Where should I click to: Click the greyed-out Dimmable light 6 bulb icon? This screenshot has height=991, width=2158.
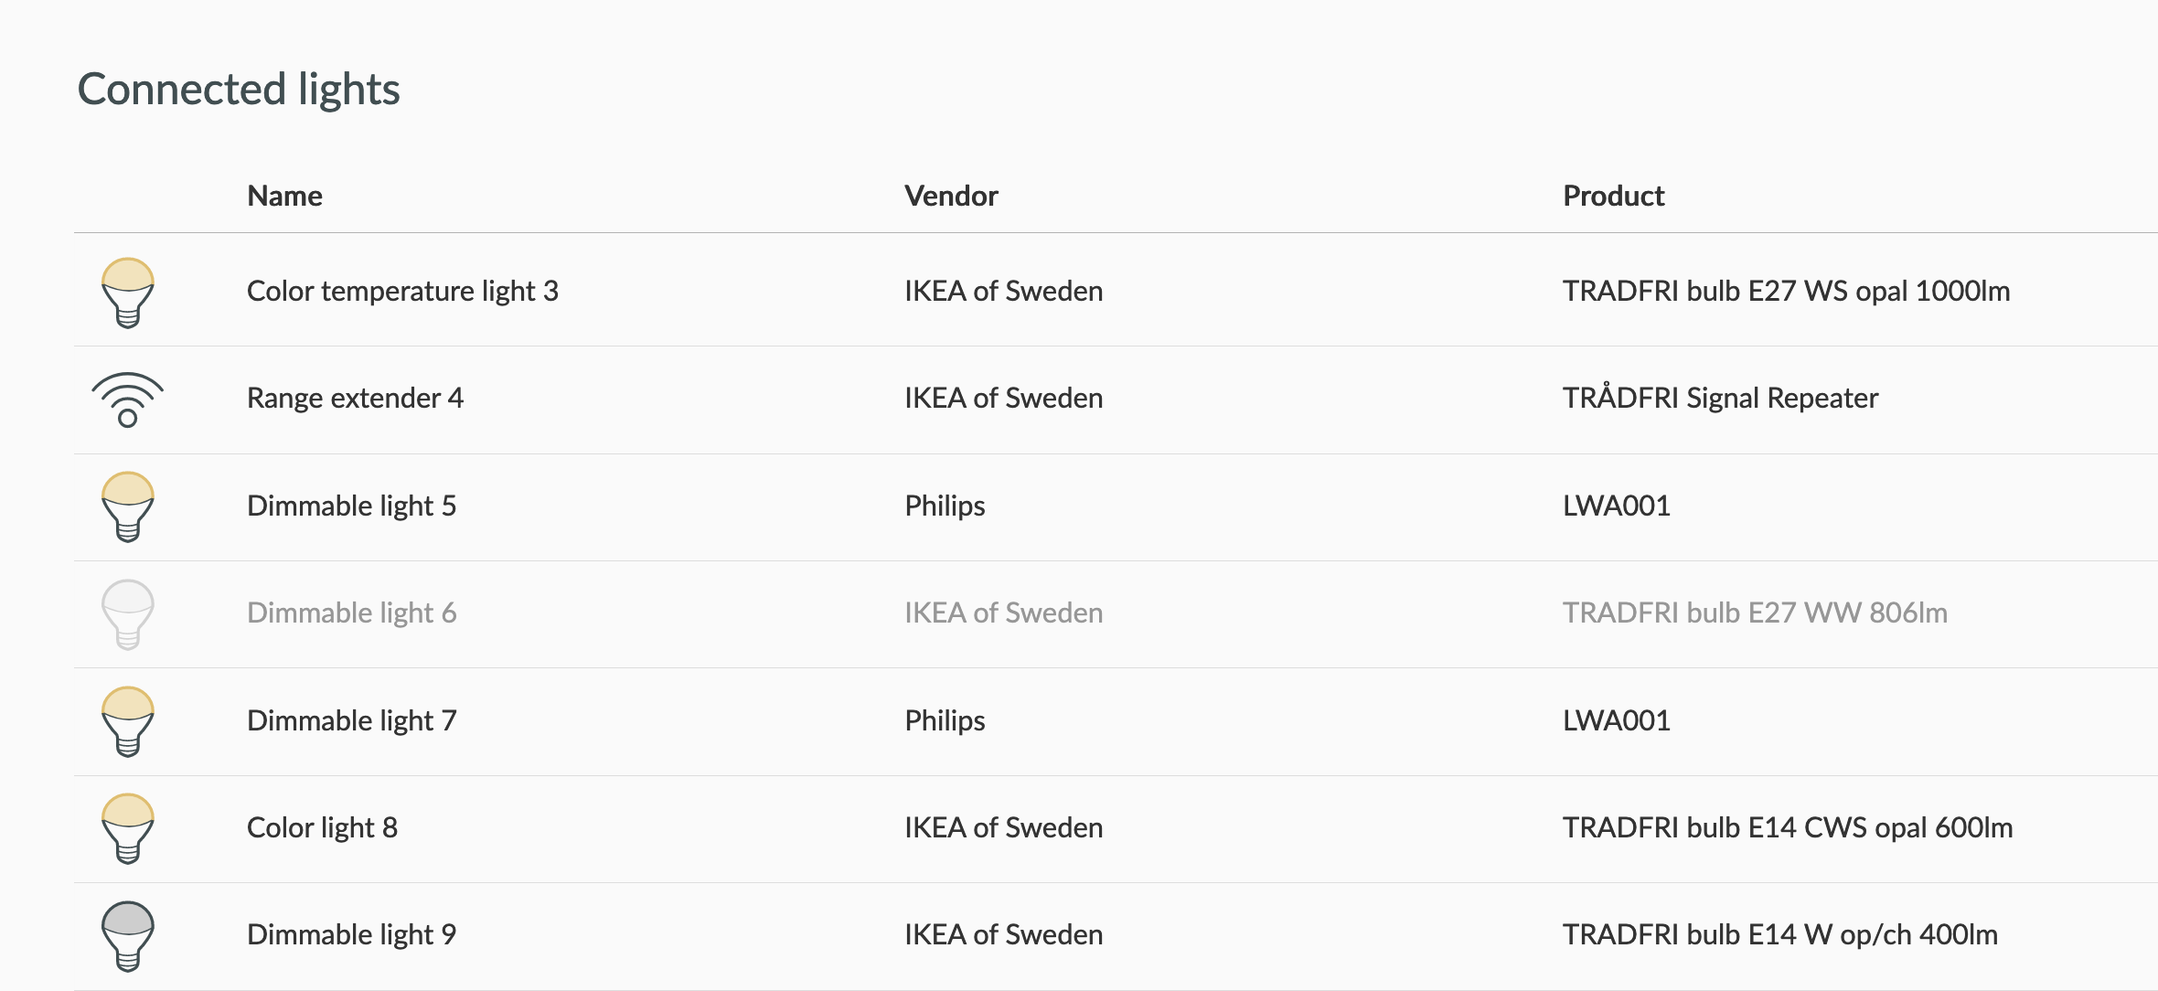(x=128, y=613)
